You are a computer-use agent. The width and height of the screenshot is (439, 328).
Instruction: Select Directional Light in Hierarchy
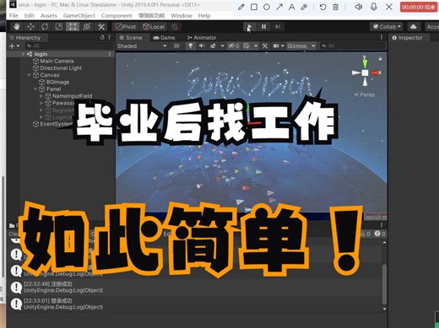[61, 68]
